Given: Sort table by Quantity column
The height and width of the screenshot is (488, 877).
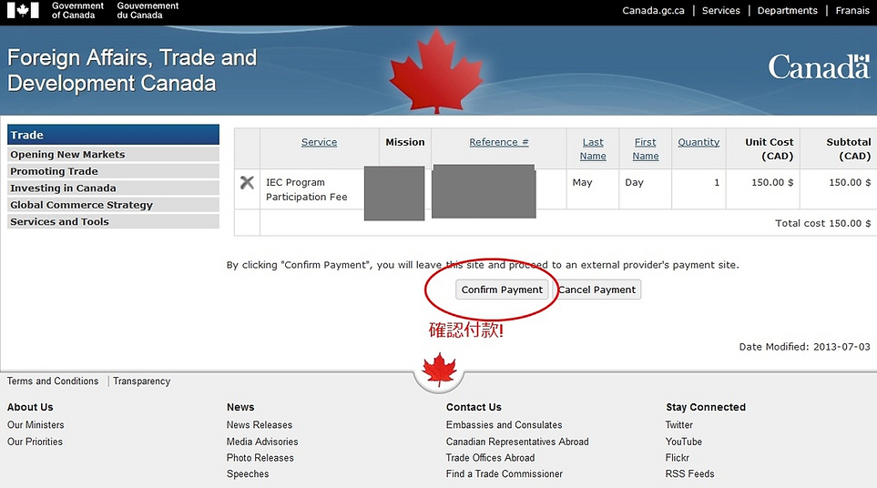Looking at the screenshot, I should tap(699, 142).
